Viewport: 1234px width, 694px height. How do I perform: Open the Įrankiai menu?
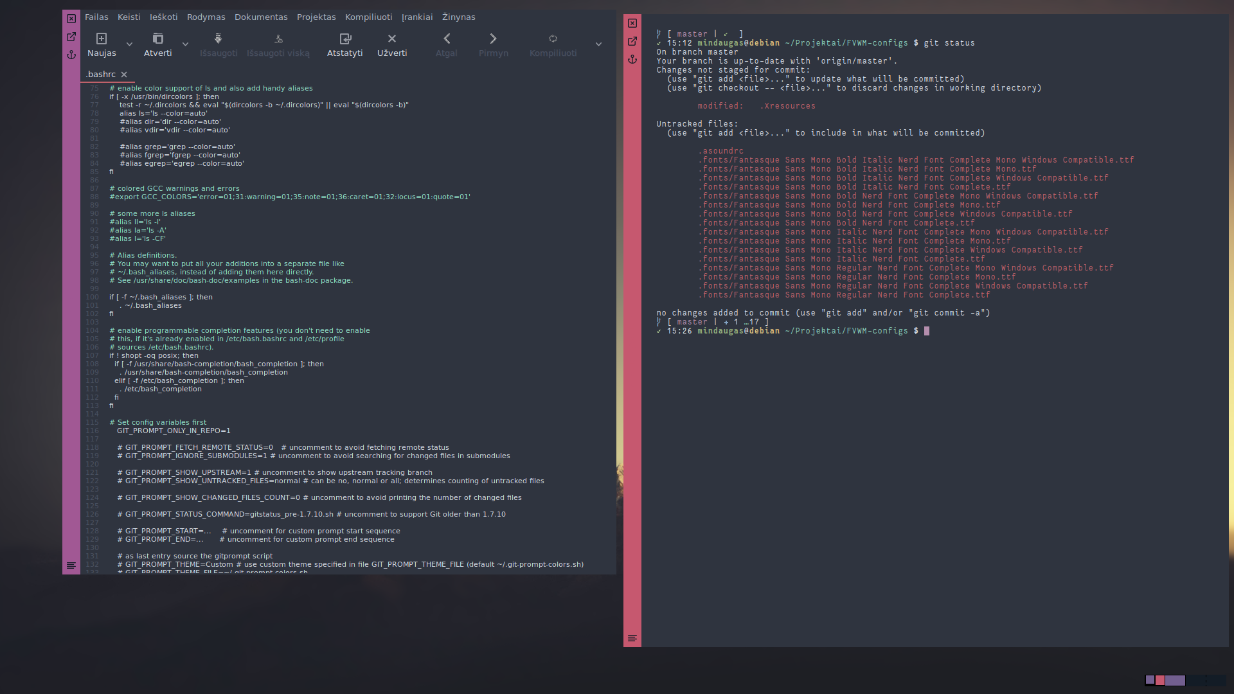[417, 17]
